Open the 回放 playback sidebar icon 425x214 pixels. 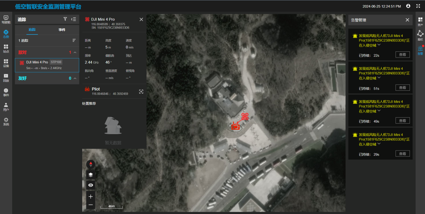(x=6, y=78)
